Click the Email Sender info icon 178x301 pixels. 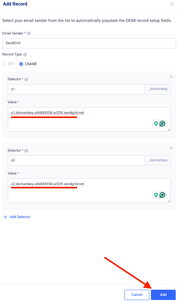tap(29, 34)
